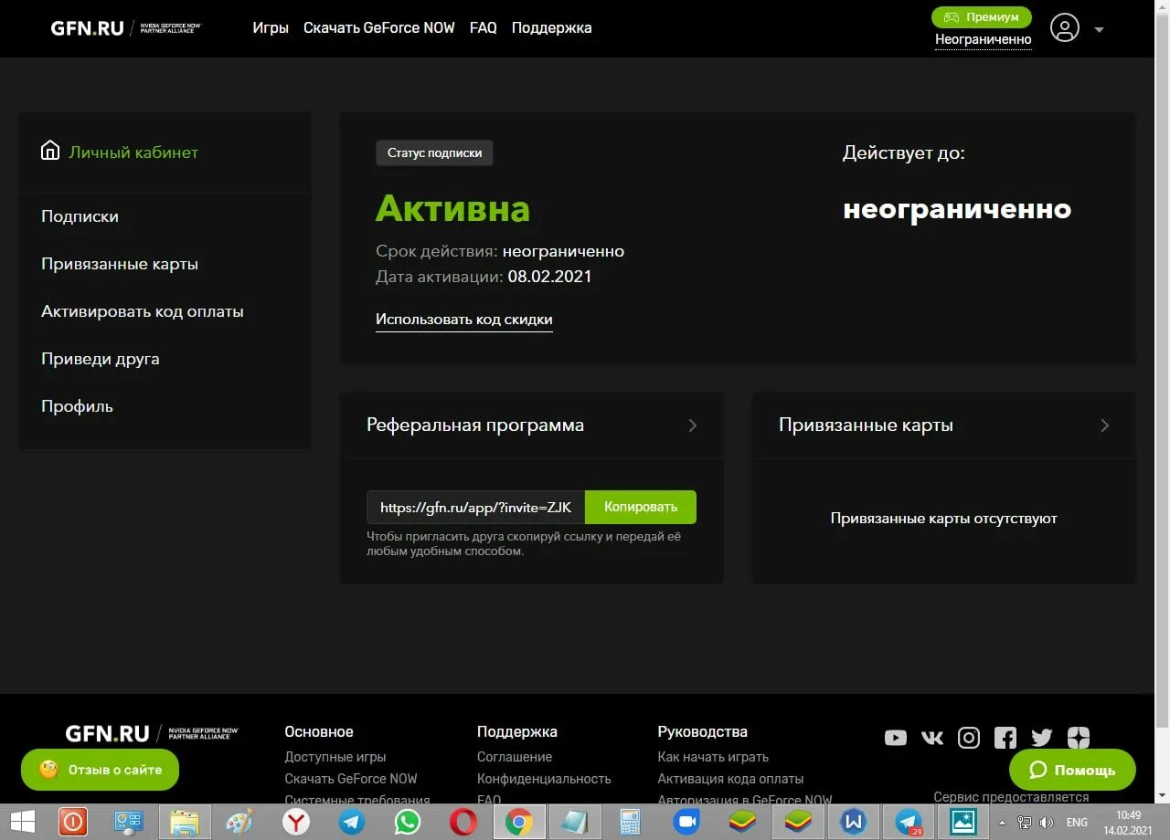Open footer Скачать GeForce NOW link
The image size is (1170, 840).
(351, 779)
